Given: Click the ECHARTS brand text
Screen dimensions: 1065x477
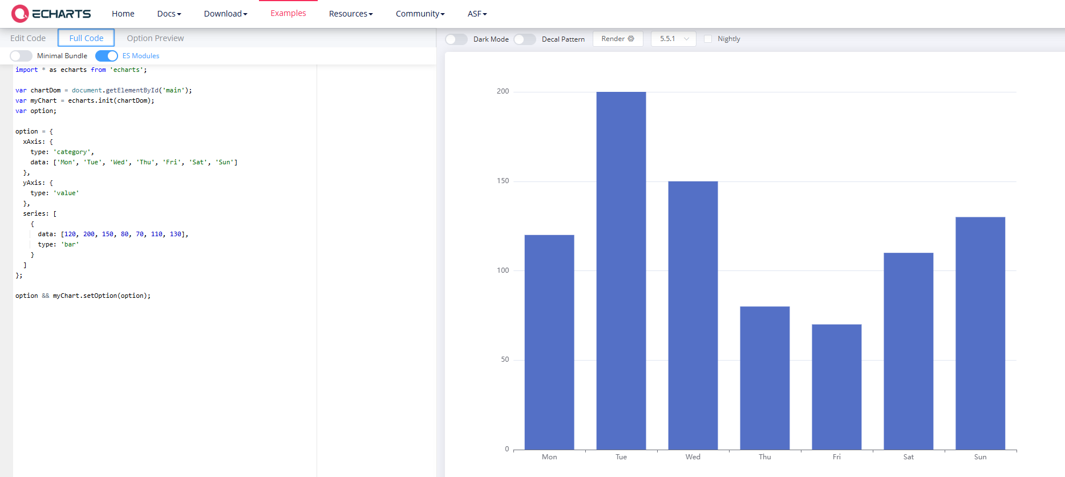Looking at the screenshot, I should pos(62,14).
